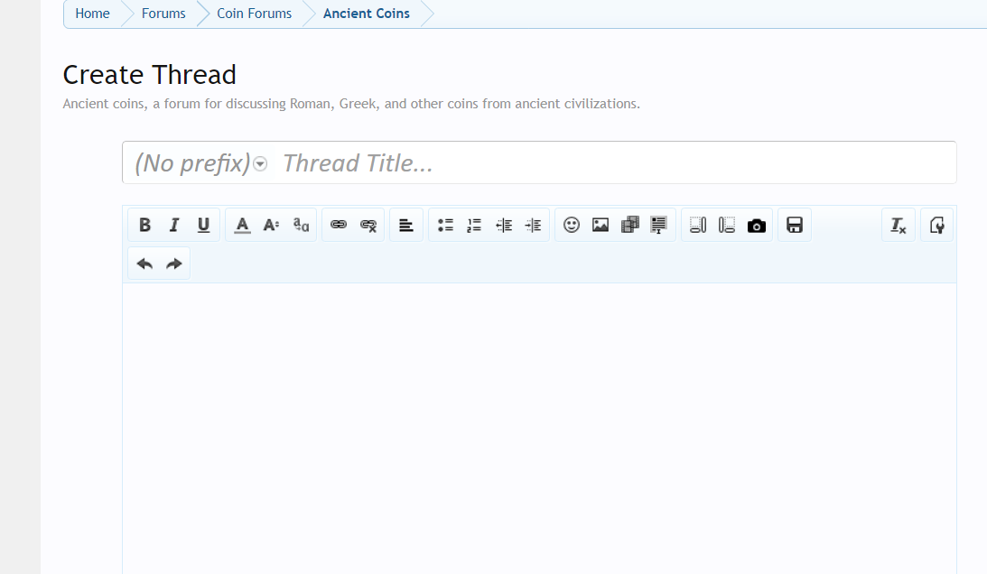Click the Create Thread heading

point(150,75)
